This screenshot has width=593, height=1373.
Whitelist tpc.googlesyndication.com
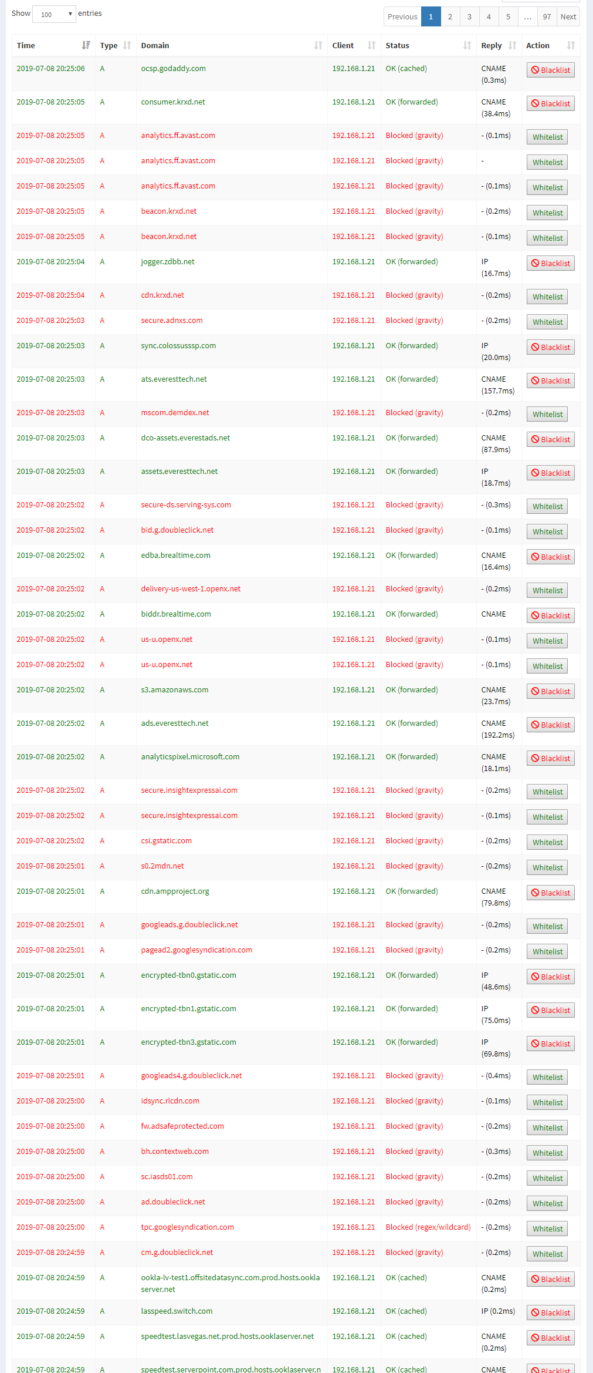pos(547,1229)
